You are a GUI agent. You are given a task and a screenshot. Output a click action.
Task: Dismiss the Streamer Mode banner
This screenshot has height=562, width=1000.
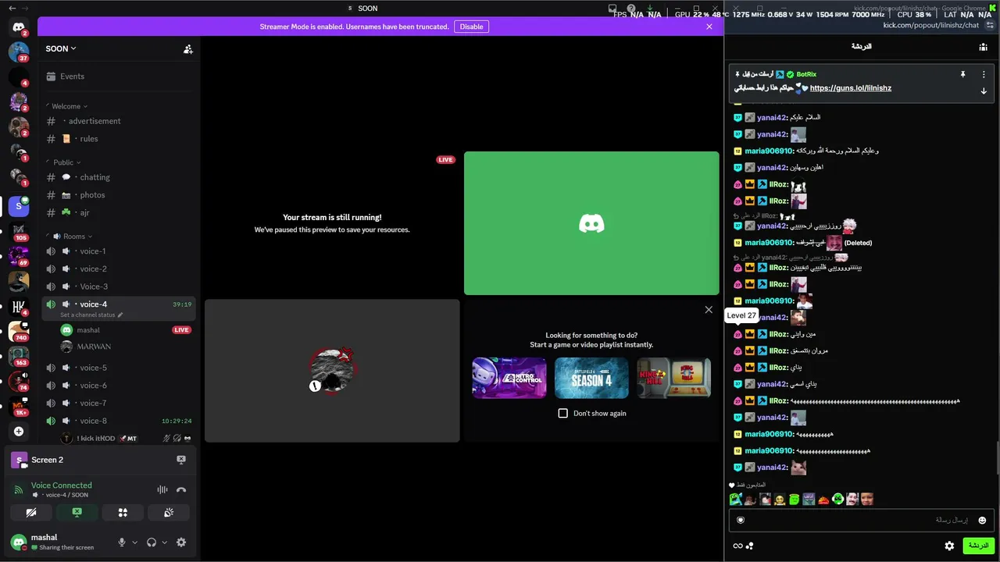coord(709,27)
